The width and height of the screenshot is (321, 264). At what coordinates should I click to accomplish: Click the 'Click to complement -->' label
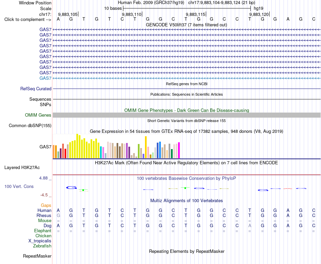coord(28,20)
